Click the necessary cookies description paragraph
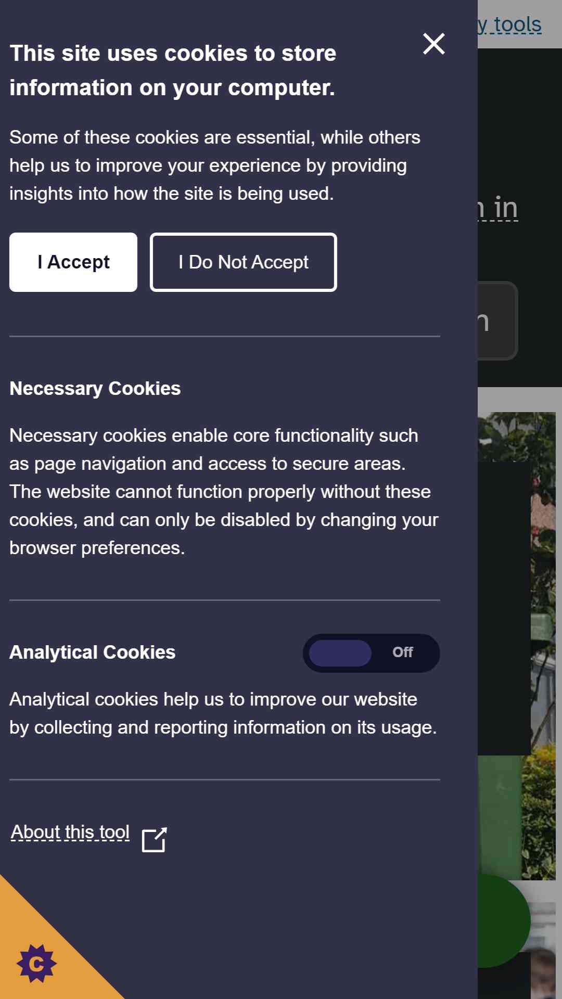Screen dimensions: 562x999 [224, 492]
